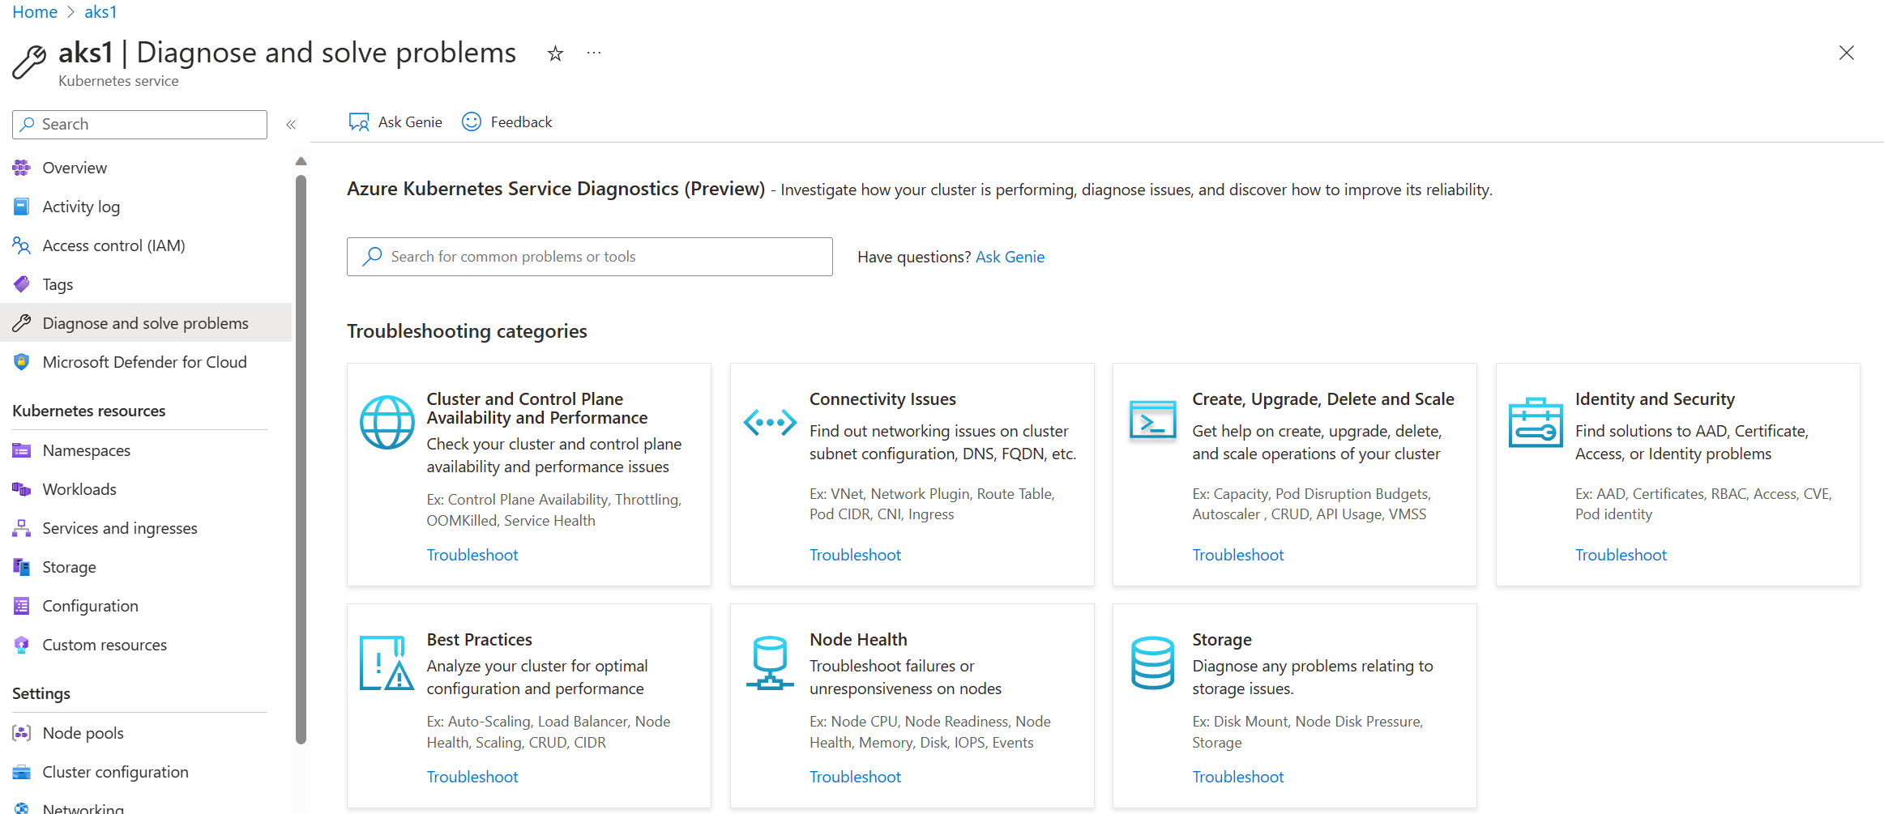Click the Feedback smiley icon
Viewport: 1884px width, 814px height.
pos(472,121)
